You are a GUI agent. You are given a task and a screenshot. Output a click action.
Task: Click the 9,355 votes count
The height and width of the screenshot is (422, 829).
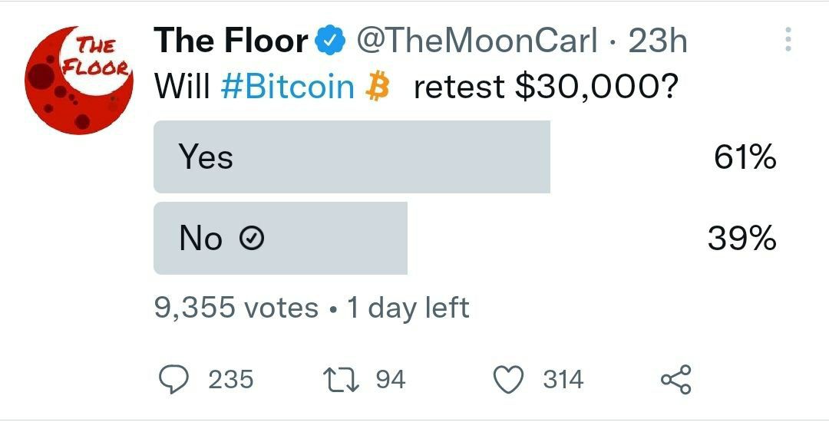tap(236, 308)
